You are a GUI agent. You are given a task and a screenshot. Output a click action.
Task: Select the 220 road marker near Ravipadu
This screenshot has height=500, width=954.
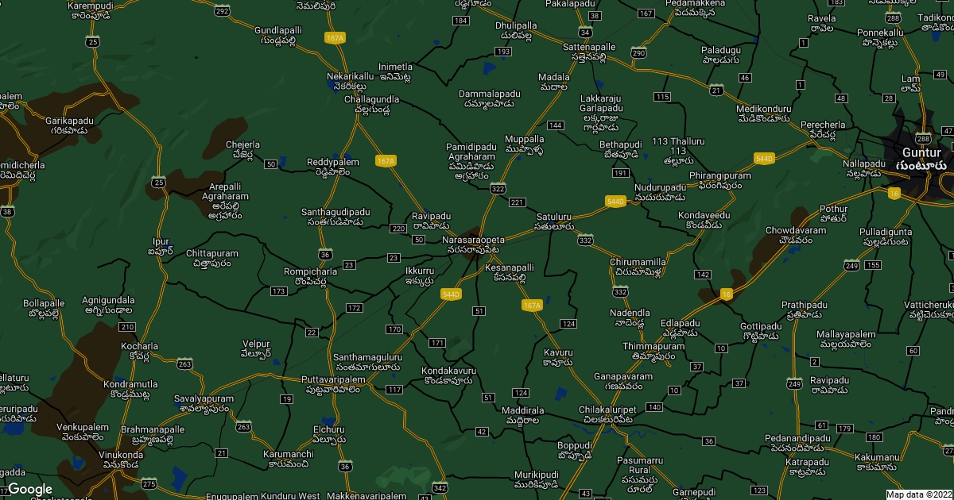tap(399, 229)
